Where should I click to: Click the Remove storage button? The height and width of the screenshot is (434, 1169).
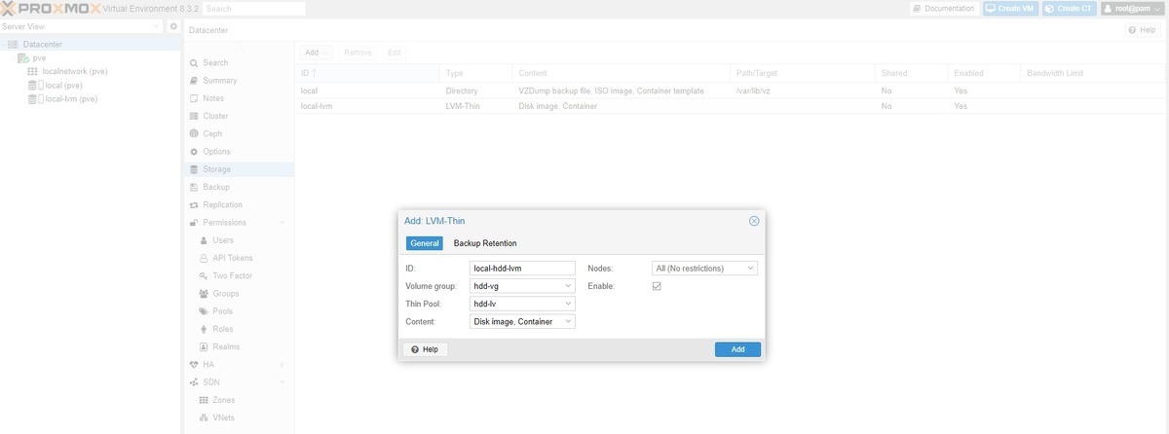(x=358, y=53)
